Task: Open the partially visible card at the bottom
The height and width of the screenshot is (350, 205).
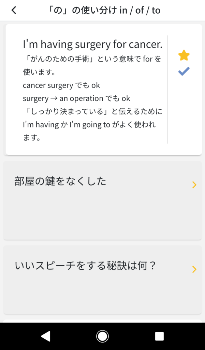Action: pyautogui.click(x=102, y=321)
